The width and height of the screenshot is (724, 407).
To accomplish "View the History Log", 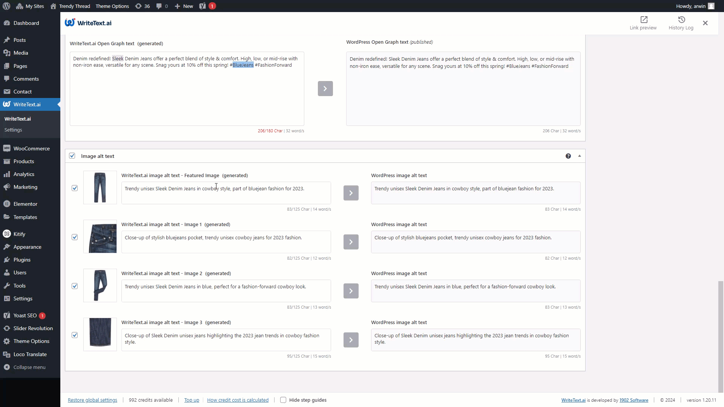I will (x=681, y=23).
